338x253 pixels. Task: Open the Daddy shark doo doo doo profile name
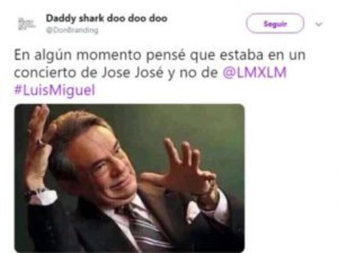[107, 19]
